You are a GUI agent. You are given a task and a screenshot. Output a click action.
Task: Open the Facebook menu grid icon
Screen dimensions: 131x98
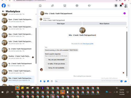tap(116, 6)
